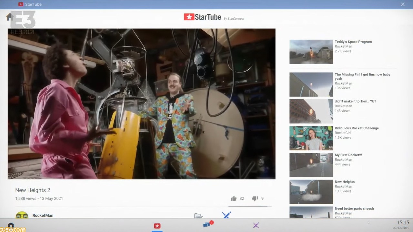
Task: Open settings gear in the taskbar
Action: 11,226
